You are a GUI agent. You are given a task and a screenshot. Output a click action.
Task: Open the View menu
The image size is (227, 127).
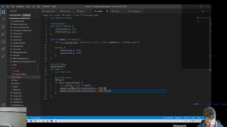pos(28,6)
